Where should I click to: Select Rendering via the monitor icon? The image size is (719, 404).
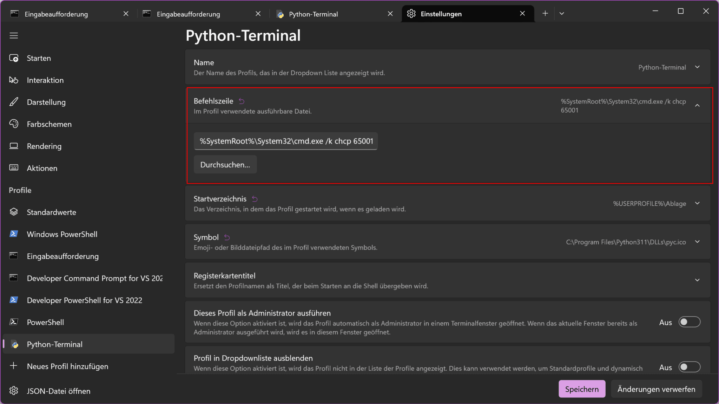click(13, 146)
